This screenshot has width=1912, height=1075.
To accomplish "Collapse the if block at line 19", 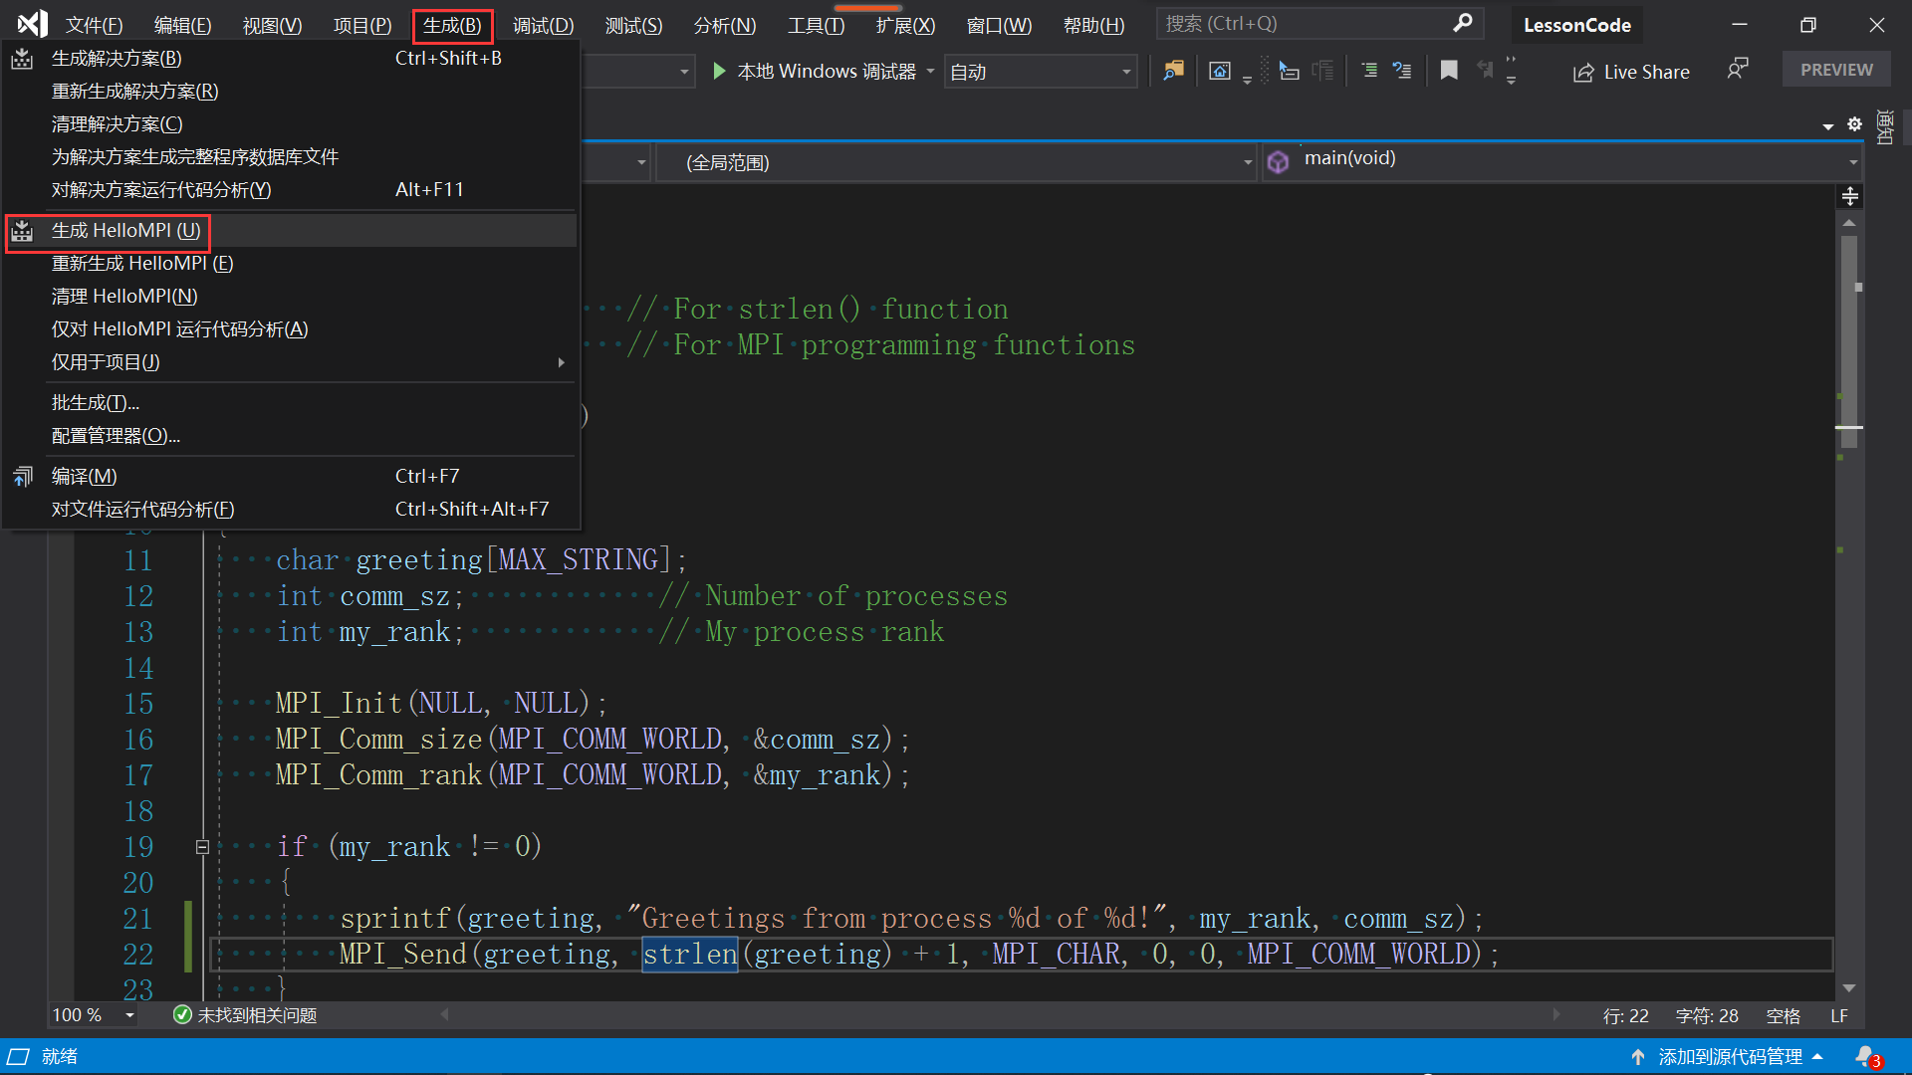I will [202, 847].
